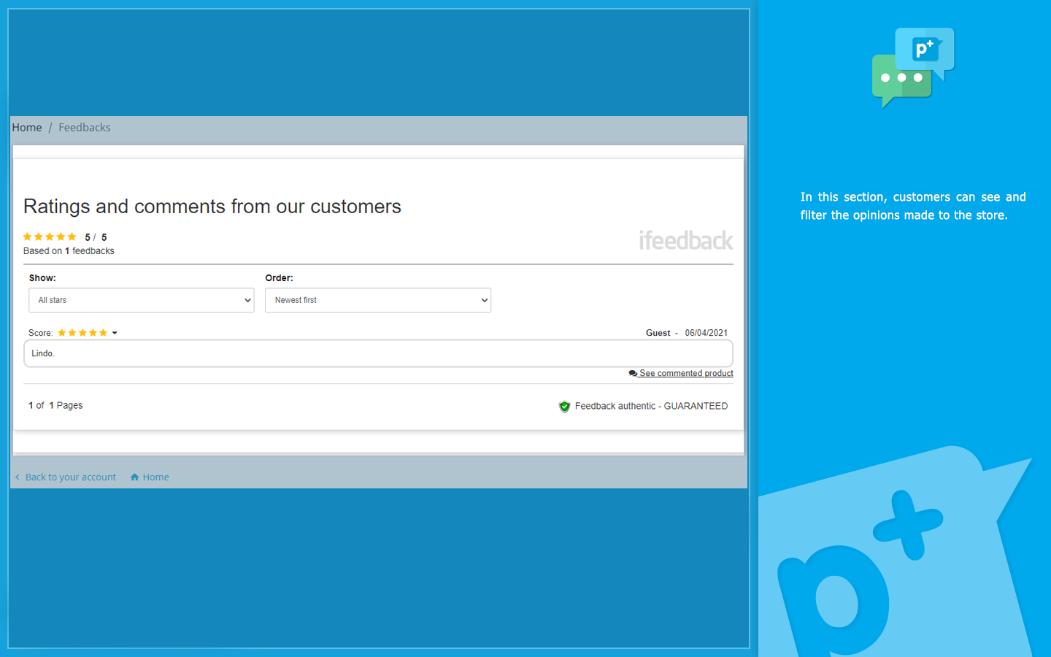Click the 'Show:' filter label
Image resolution: width=1051 pixels, height=657 pixels.
click(x=42, y=278)
